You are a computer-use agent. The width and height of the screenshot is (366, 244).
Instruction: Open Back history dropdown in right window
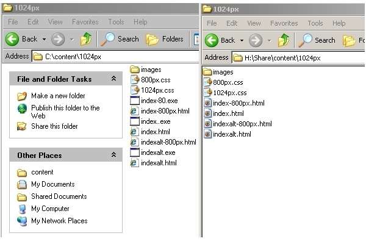click(242, 41)
